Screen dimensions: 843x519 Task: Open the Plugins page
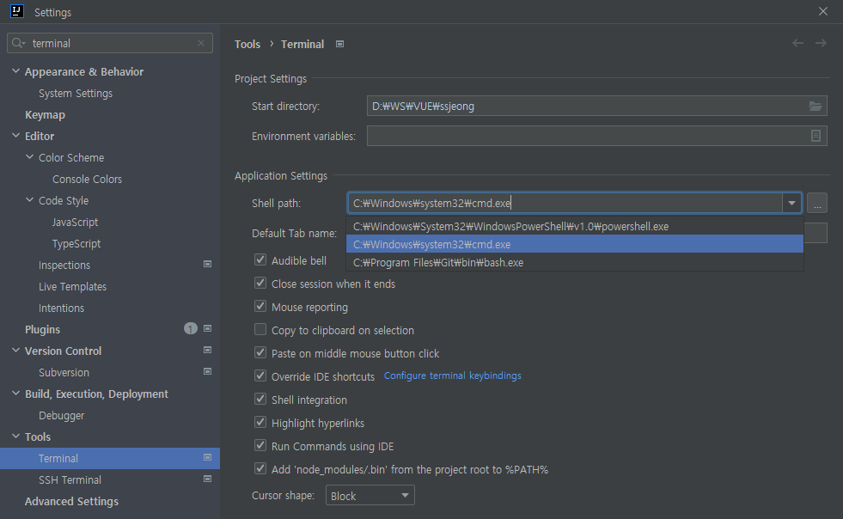click(42, 329)
